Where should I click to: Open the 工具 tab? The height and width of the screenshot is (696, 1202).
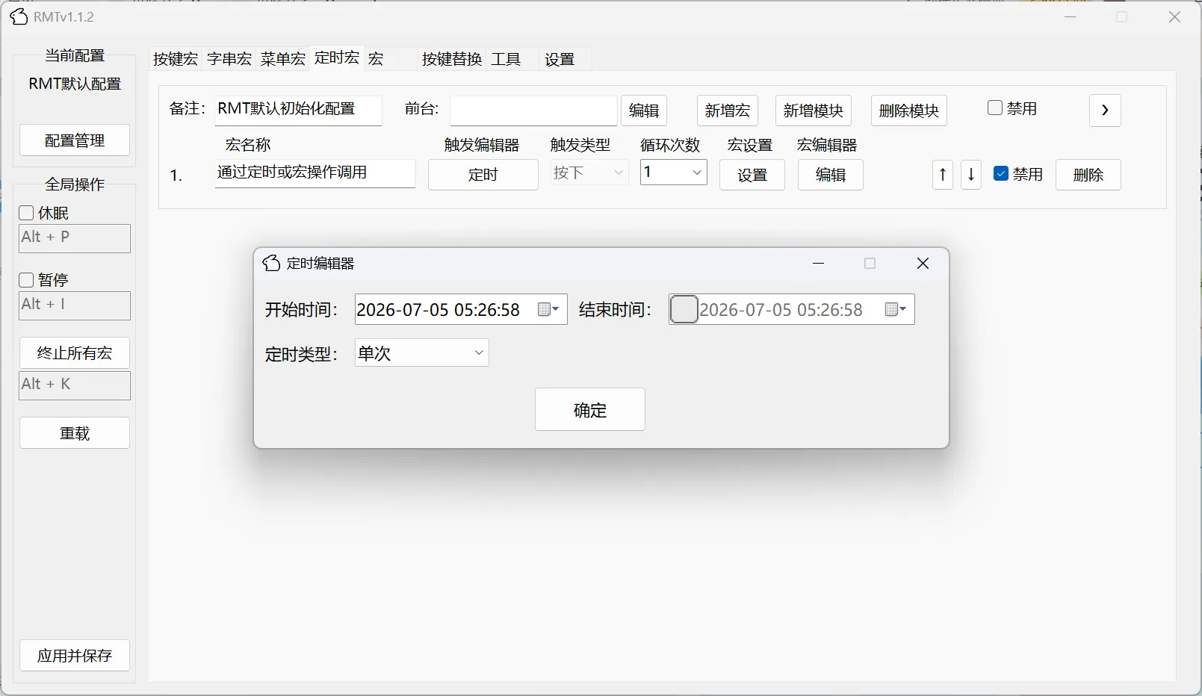tap(514, 59)
